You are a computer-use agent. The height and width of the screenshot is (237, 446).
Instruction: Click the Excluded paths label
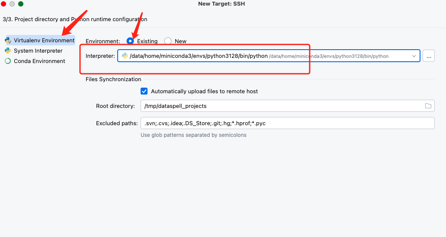click(117, 123)
